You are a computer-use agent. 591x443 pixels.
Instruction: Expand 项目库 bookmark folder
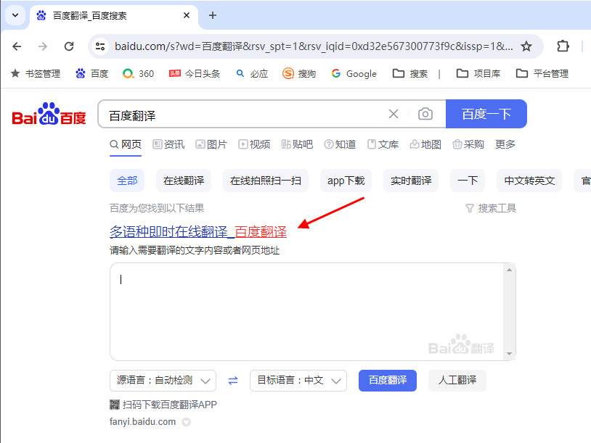coord(478,73)
